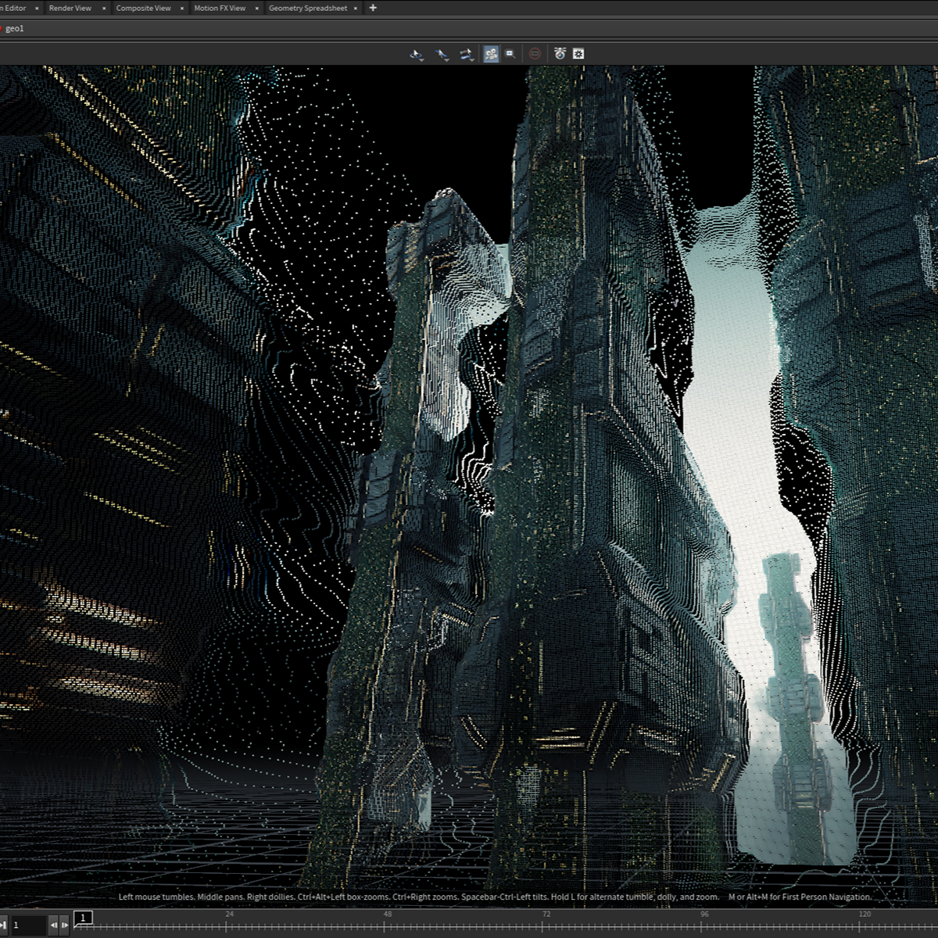Click the zoom-to-selection magnifier icon
Viewport: 938px width, 938px height.
(510, 54)
